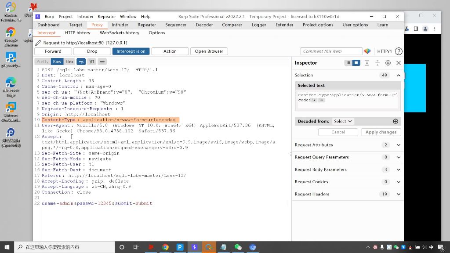Open phpstudy desktop shortcut
Screen dimensions: 450x253
click(x=11, y=60)
